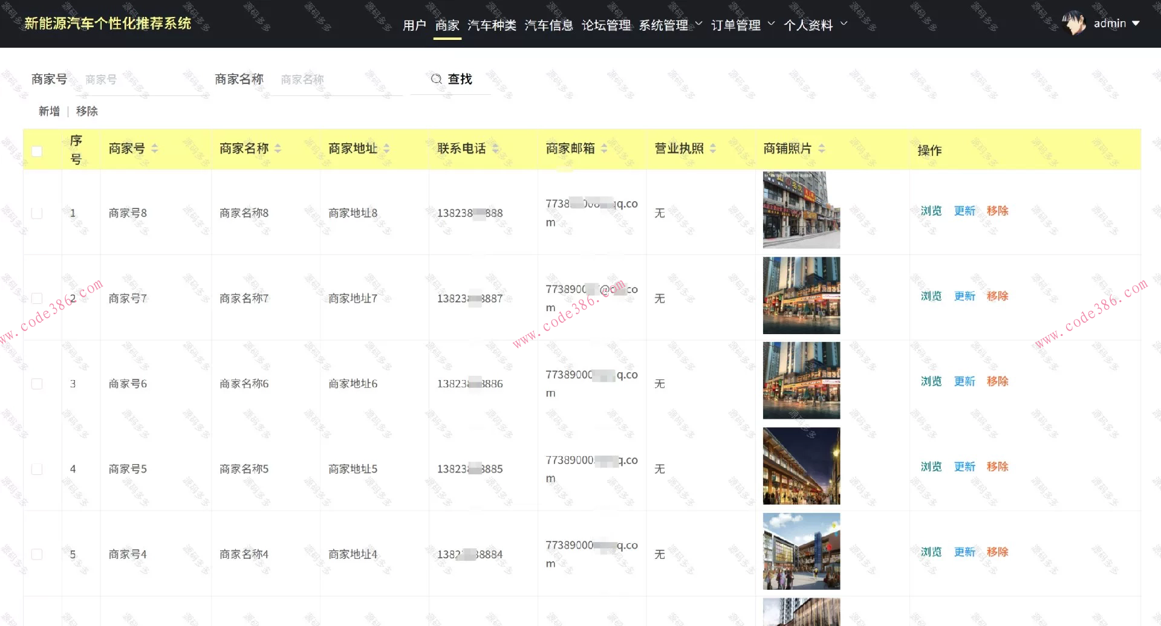Screen dimensions: 1161x626
Task: Sort the 商家号 column by its sort arrows
Action: coord(154,149)
